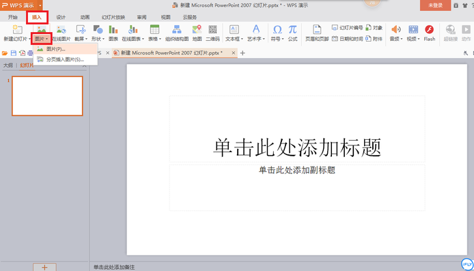This screenshot has width=474, height=271.
Task: Switch to the 审阅 ribbon tab
Action: pyautogui.click(x=141, y=17)
